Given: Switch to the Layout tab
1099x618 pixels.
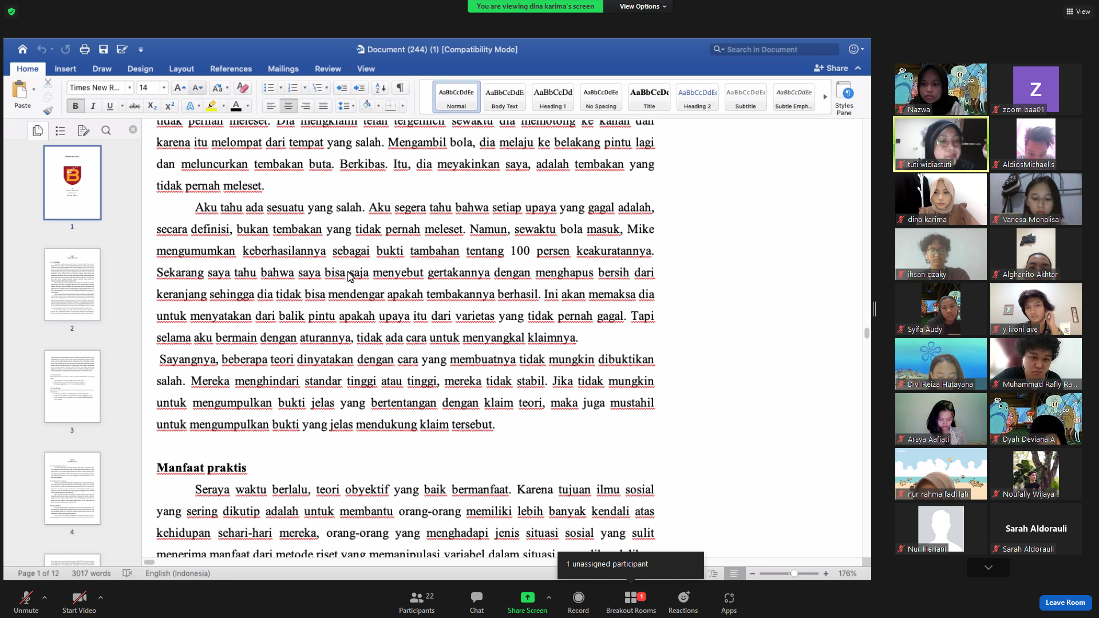Looking at the screenshot, I should 181,69.
